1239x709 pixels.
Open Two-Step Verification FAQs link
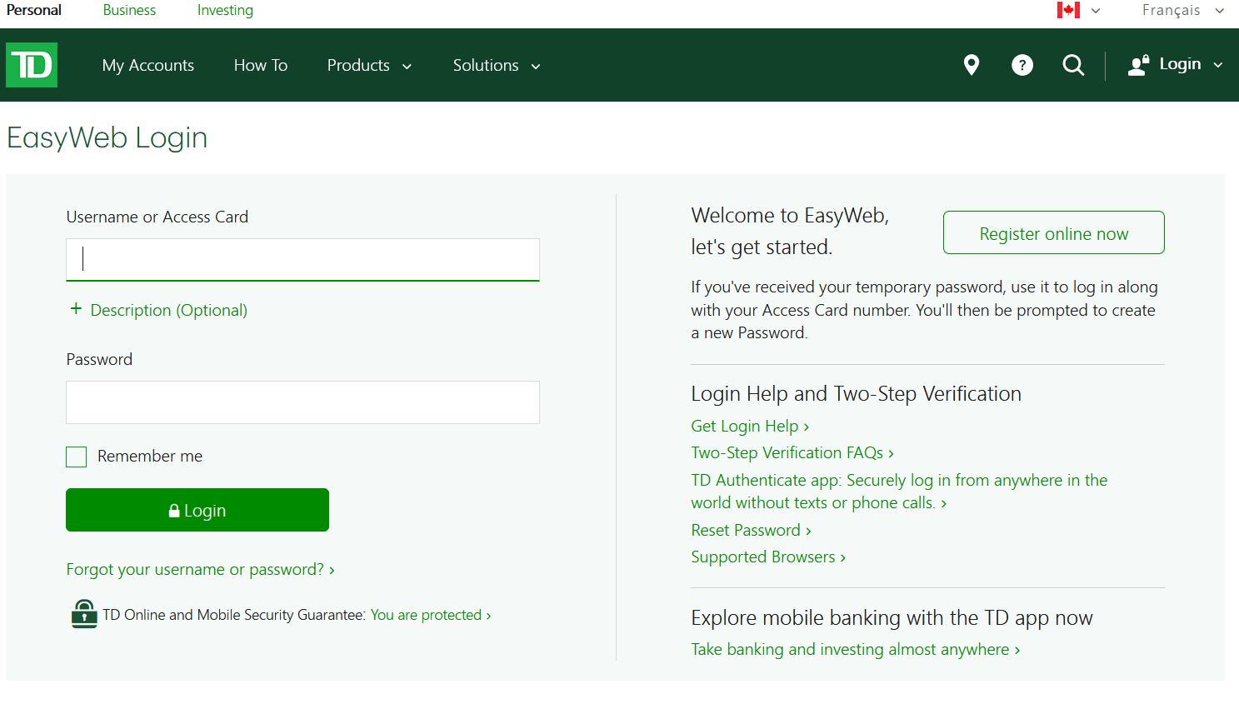coord(792,452)
